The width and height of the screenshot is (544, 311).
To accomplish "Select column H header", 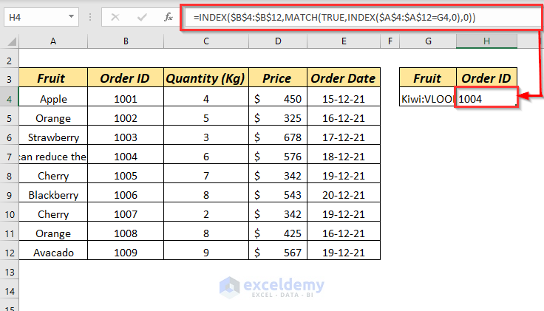I will [486, 42].
